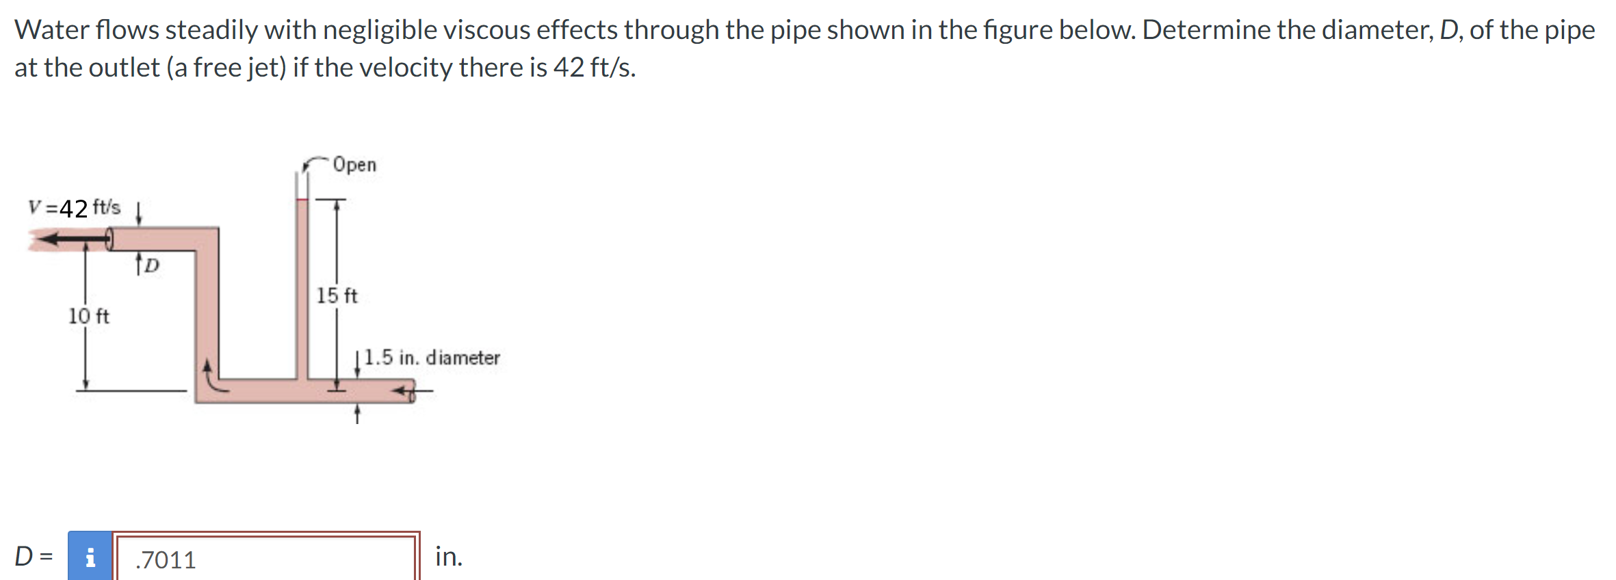This screenshot has width=1616, height=580.
Task: Click the answer field showing .7011
Action: (x=260, y=559)
